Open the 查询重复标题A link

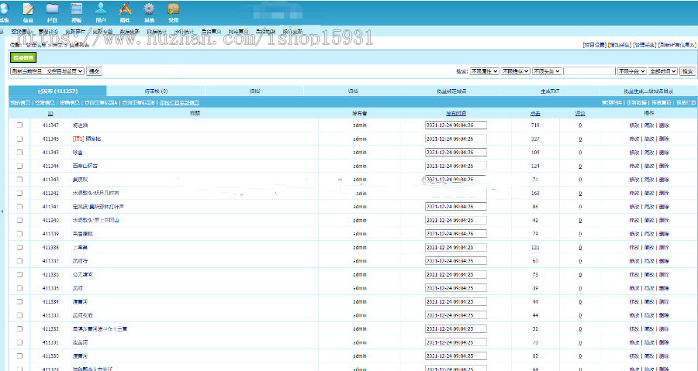pos(101,103)
